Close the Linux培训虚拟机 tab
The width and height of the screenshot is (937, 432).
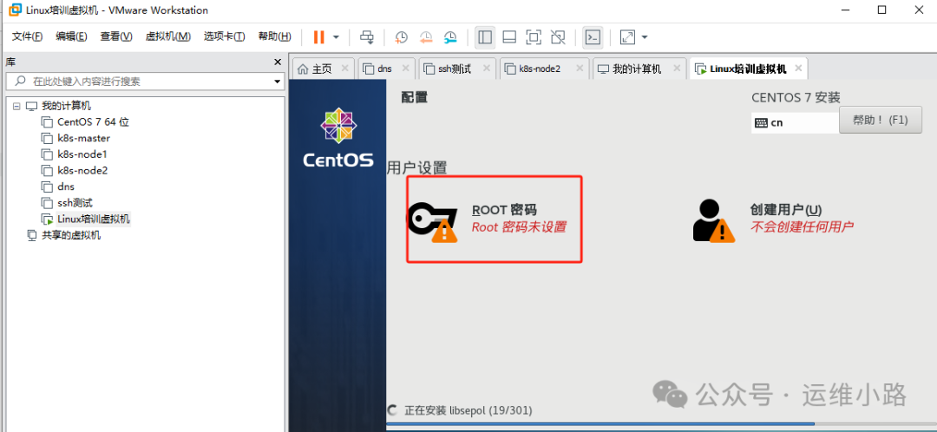click(x=797, y=68)
